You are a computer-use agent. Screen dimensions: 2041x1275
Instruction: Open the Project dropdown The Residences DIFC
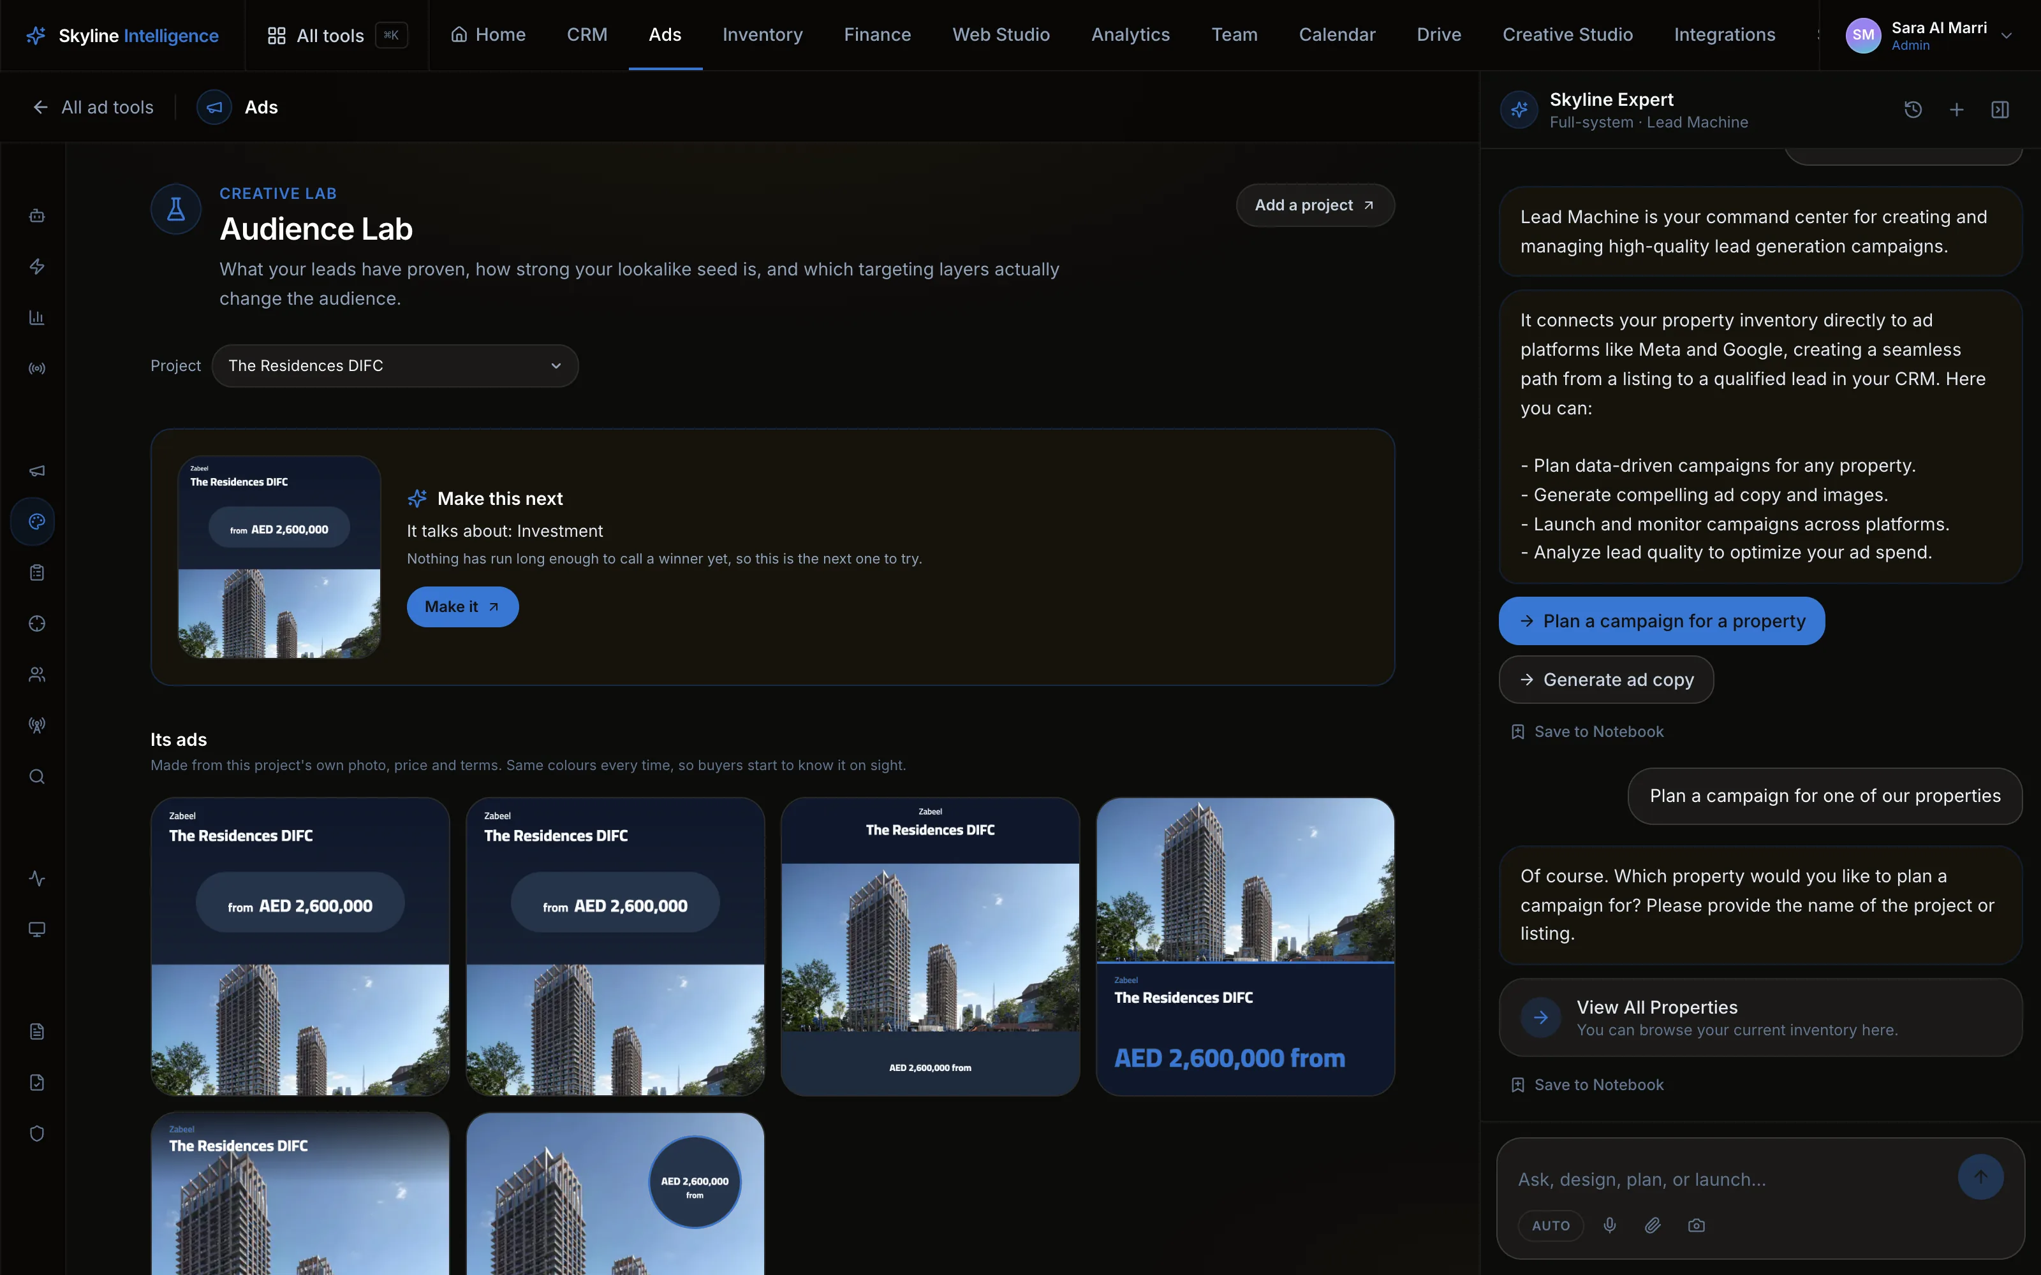[x=395, y=365]
